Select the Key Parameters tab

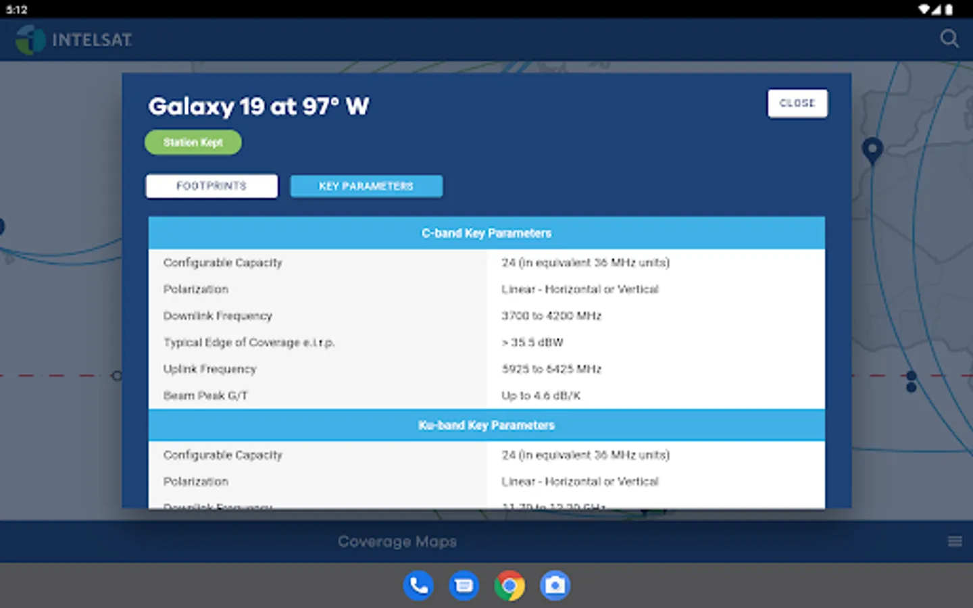[366, 186]
